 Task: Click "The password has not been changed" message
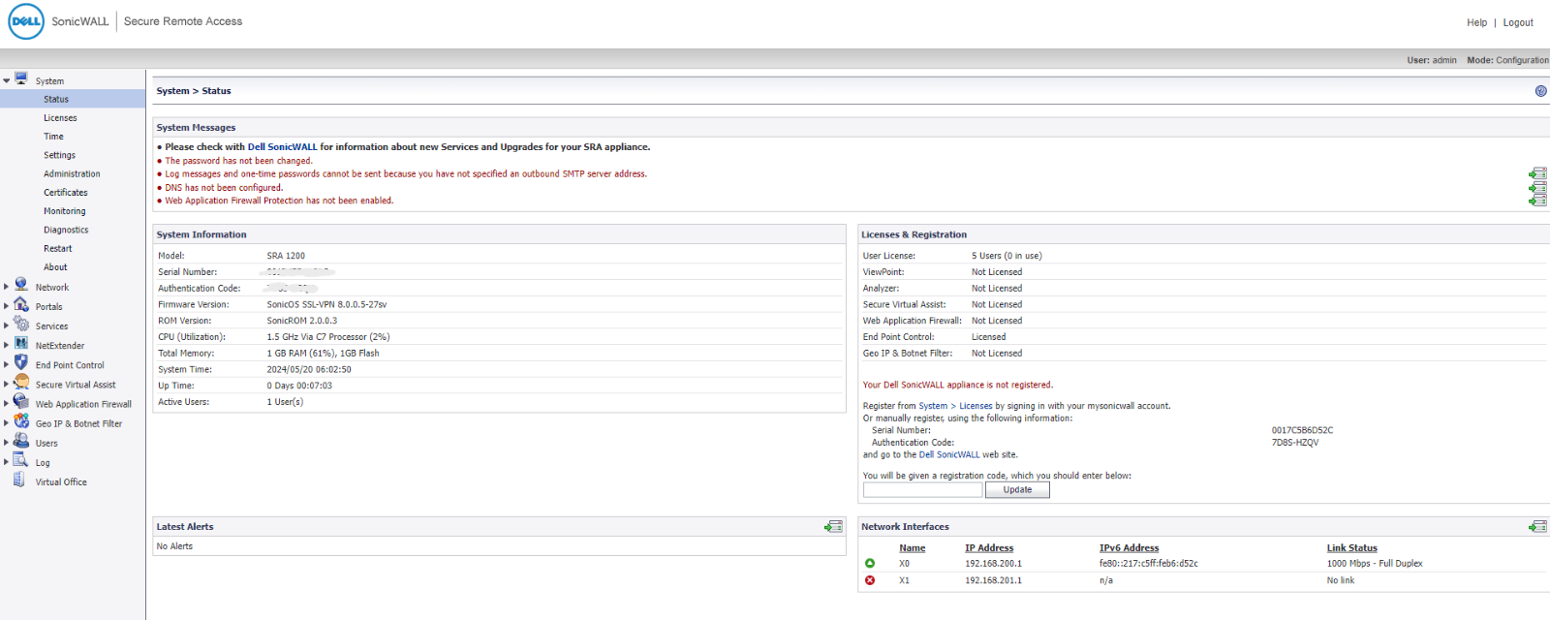[238, 161]
